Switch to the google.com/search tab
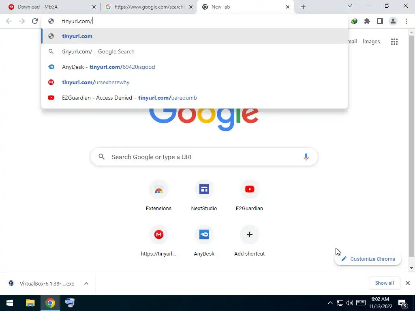 (148, 7)
